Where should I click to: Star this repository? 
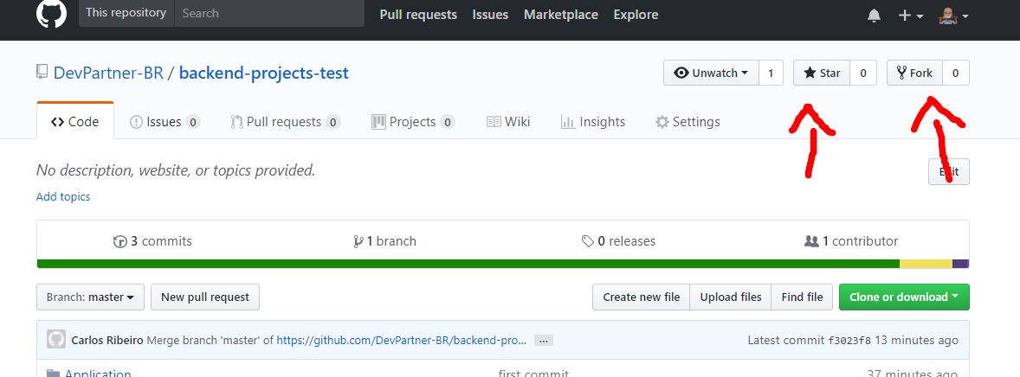(822, 73)
